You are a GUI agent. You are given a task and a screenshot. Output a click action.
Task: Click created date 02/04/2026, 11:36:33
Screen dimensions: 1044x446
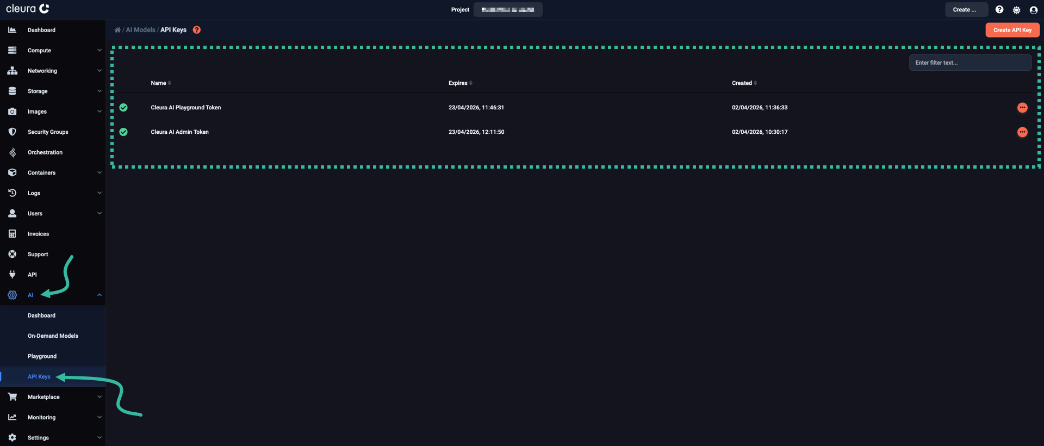760,108
